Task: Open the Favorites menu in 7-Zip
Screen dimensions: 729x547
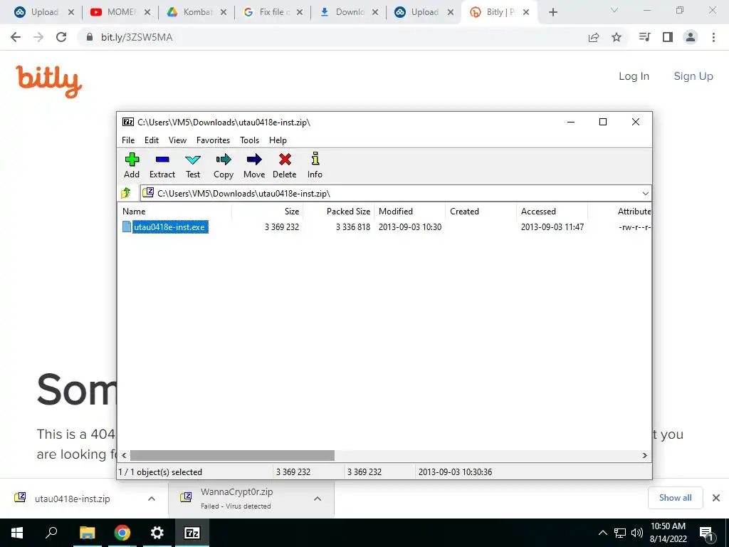Action: tap(213, 140)
